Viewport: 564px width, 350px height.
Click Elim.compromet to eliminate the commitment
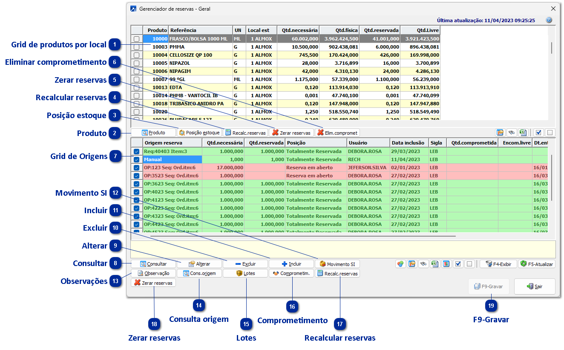337,133
